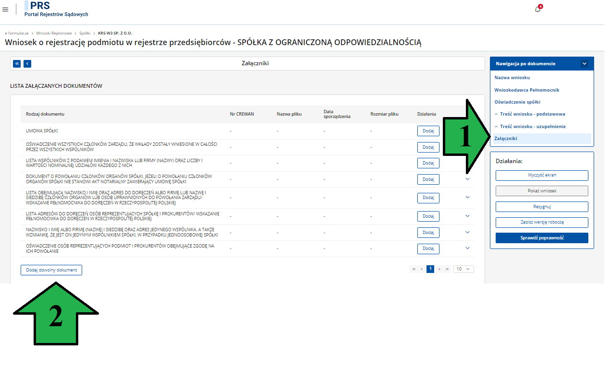
Task: Open Nazwa wniosku in document navigation
Action: tap(512, 77)
